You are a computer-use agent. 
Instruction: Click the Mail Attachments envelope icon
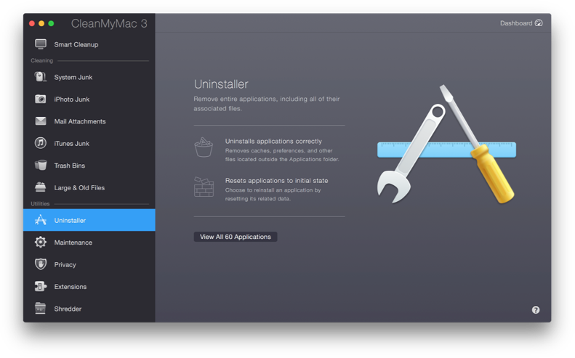coord(40,121)
